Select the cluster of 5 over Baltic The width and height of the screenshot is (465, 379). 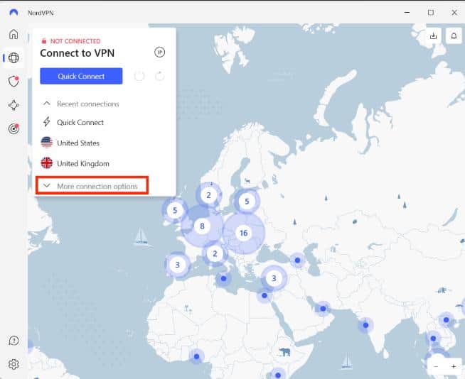247,202
